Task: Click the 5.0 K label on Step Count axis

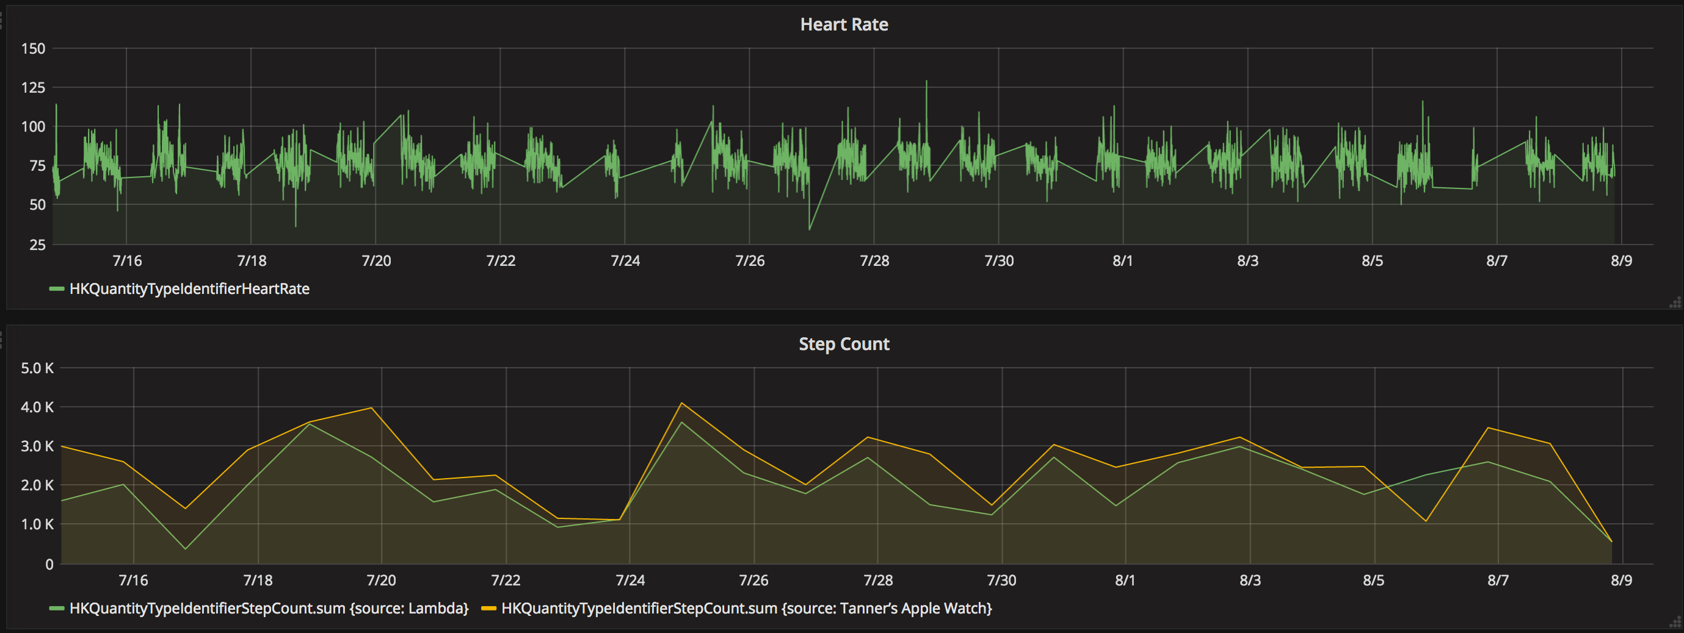Action: 37,368
